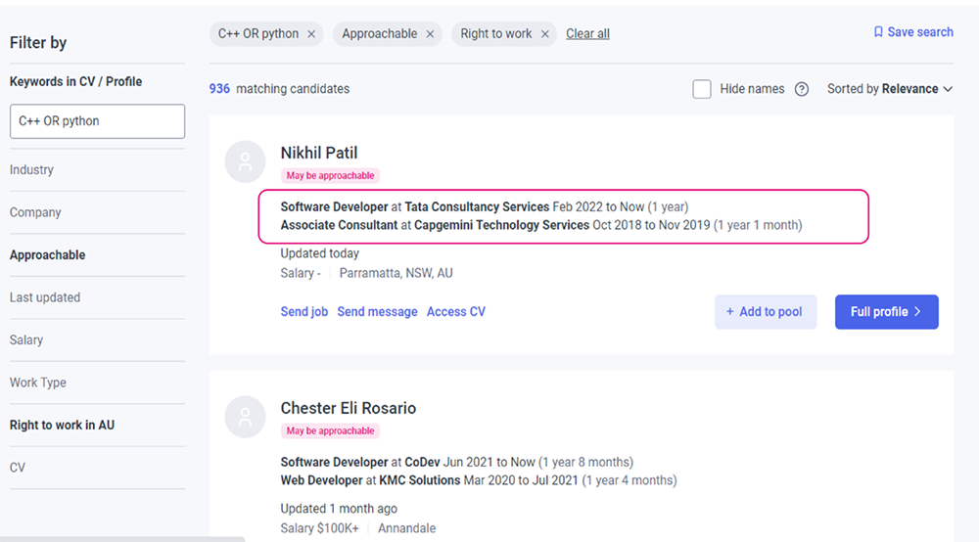Image resolution: width=979 pixels, height=542 pixels.
Task: Expand the Salary filter section
Action: pos(26,340)
